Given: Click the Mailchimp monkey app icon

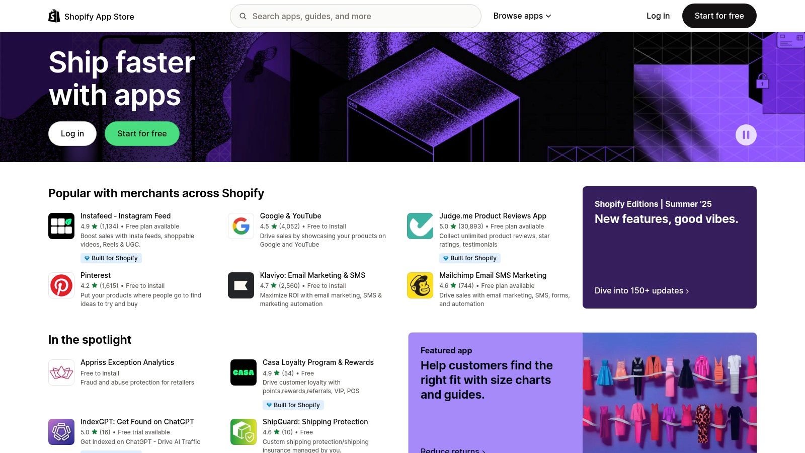Looking at the screenshot, I should (420, 285).
